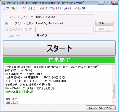The image size is (119, 112).
Task: Click the NonOS_MscFw.mot file path log line
Action: [52, 67]
